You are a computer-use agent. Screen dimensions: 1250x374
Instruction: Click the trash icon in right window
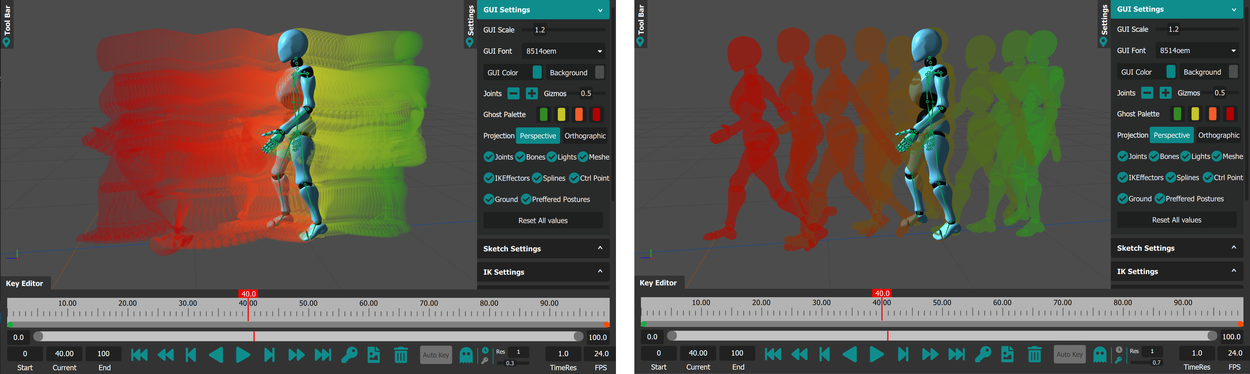pos(1034,355)
